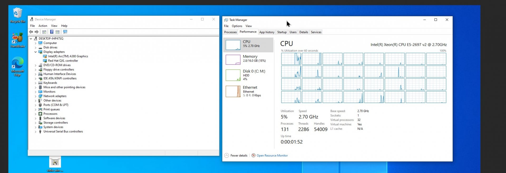Click the DVD/CD-ROM drives category icon
This screenshot has width=506, height=173.
tap(40, 65)
